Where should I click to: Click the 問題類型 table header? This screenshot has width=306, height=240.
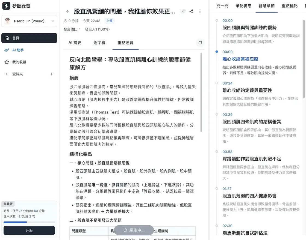(79, 231)
